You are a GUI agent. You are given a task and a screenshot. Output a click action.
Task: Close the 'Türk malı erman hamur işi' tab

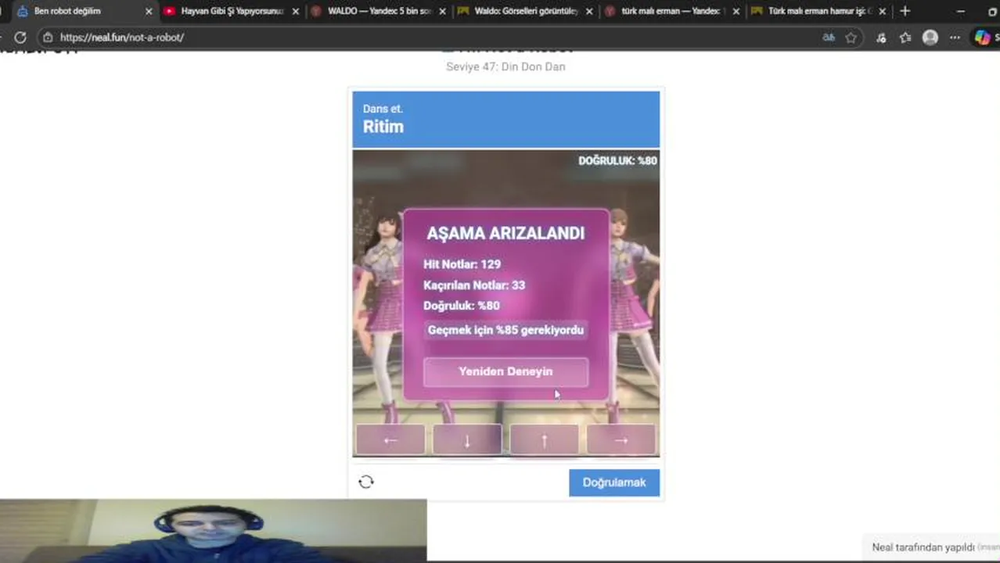[883, 12]
